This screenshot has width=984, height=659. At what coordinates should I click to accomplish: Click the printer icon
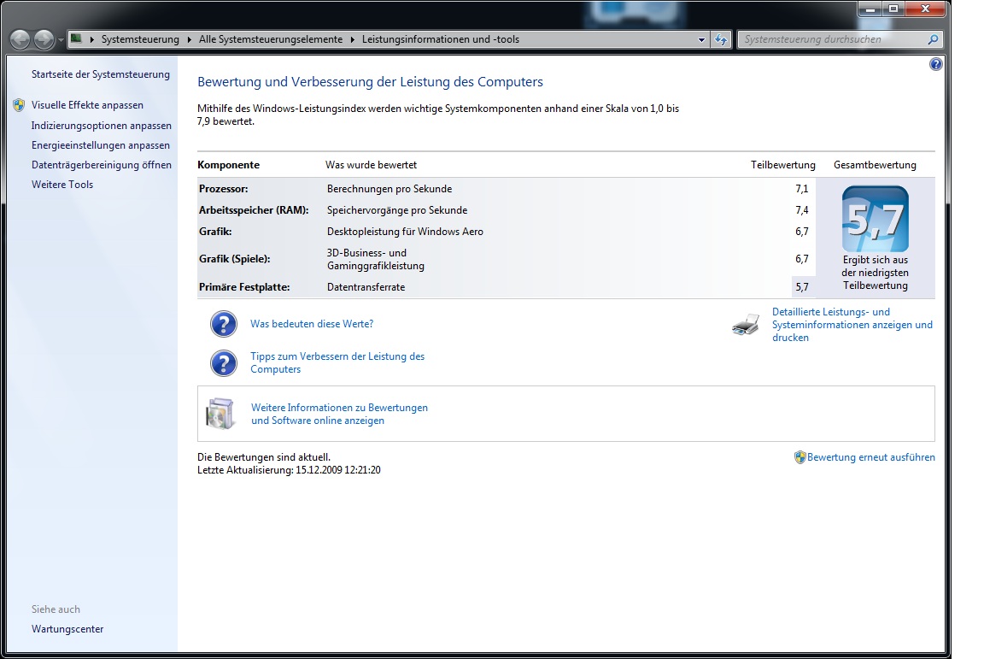click(x=746, y=325)
